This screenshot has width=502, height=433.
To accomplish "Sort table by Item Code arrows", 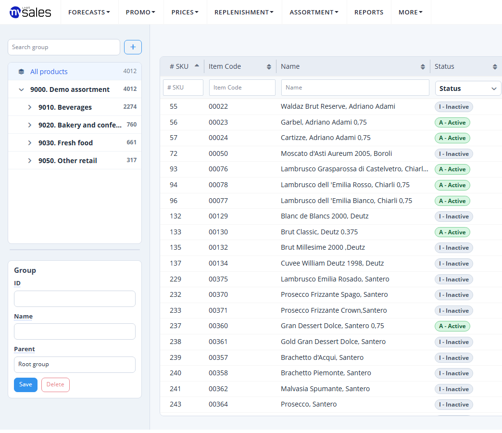I will 269,66.
